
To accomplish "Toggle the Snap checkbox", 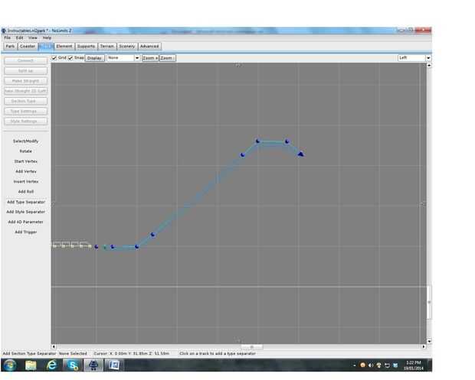I will point(70,58).
